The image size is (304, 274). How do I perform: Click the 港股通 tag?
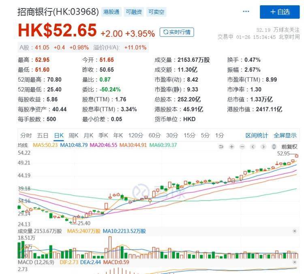(111, 12)
